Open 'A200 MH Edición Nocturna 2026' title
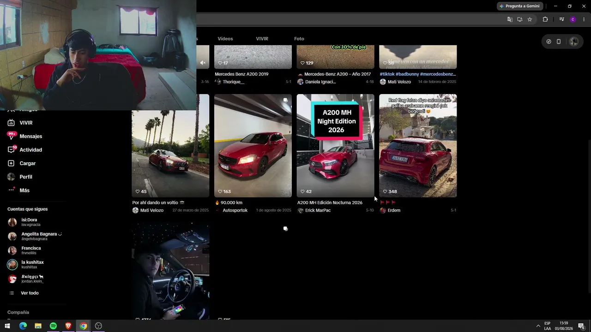 point(330,202)
